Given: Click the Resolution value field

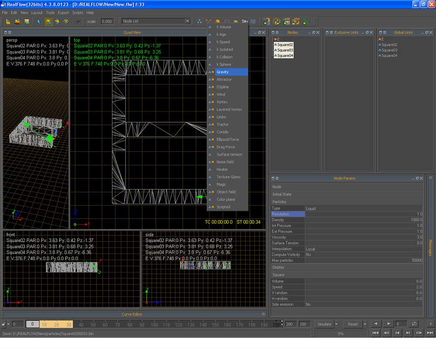Looking at the screenshot, I should (364, 214).
